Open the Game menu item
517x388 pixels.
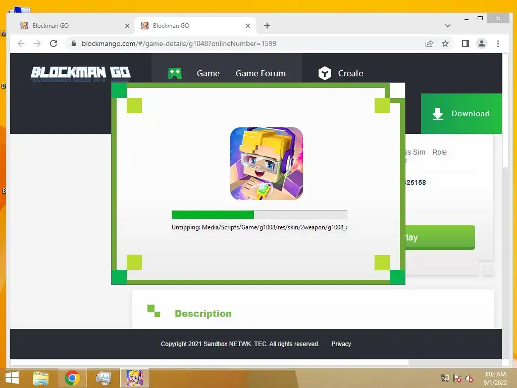coord(208,73)
